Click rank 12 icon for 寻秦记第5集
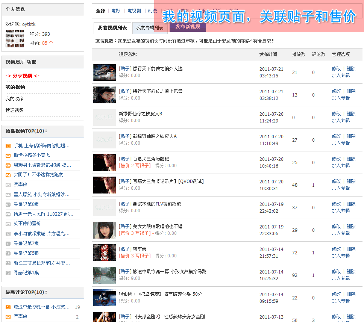The height and width of the screenshot is (322, 364). [x=8, y=253]
